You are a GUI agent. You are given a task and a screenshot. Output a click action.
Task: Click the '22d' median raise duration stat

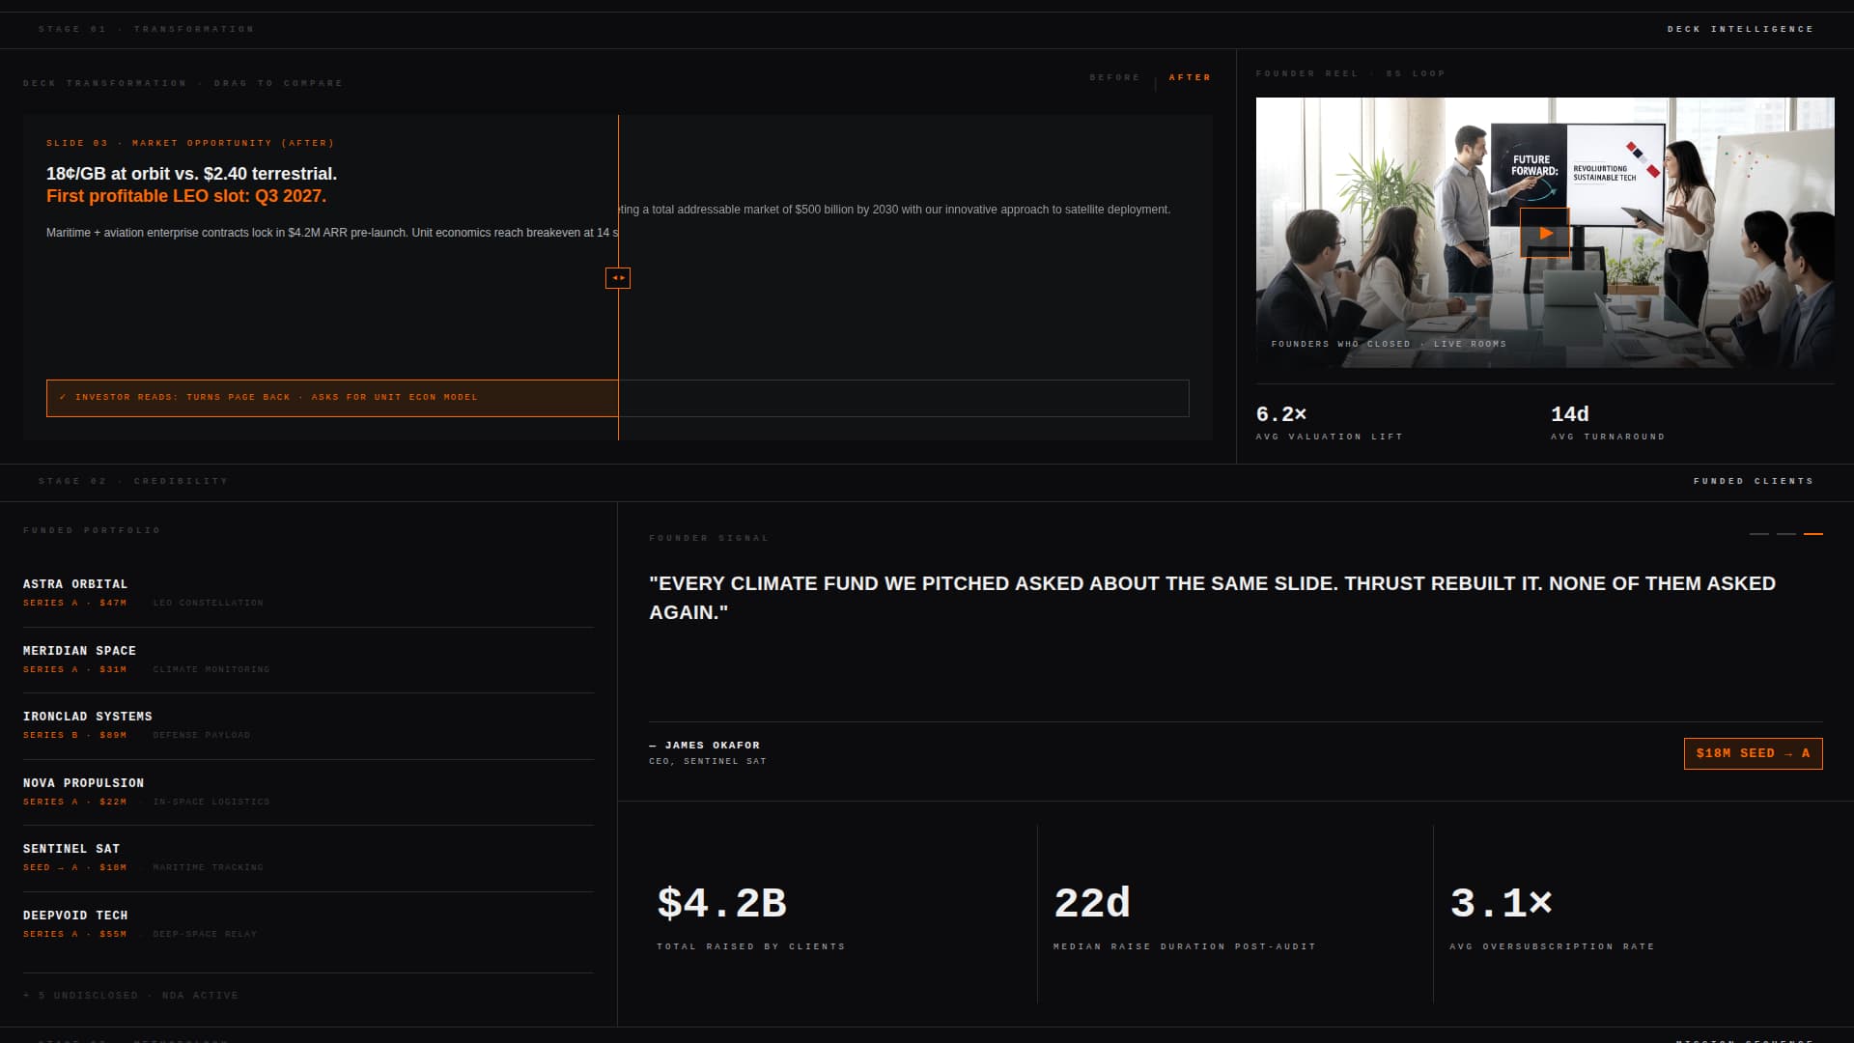tap(1092, 903)
